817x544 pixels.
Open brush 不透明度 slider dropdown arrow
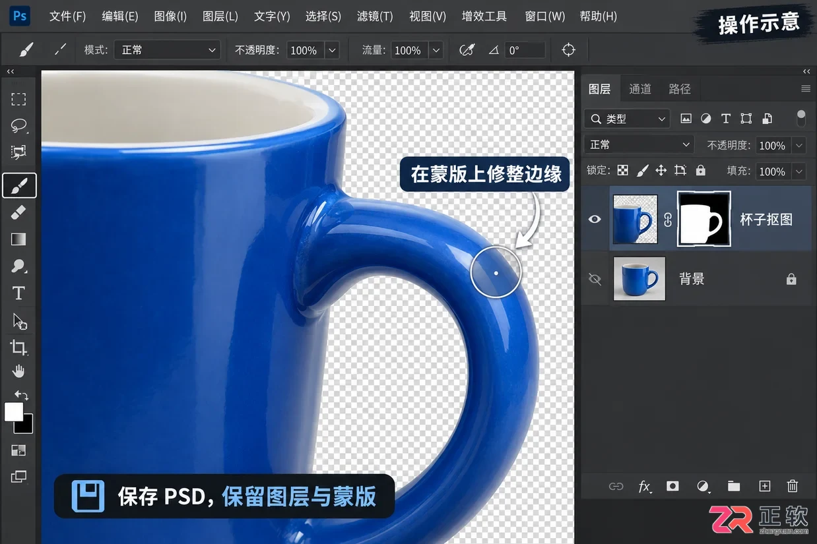click(332, 50)
